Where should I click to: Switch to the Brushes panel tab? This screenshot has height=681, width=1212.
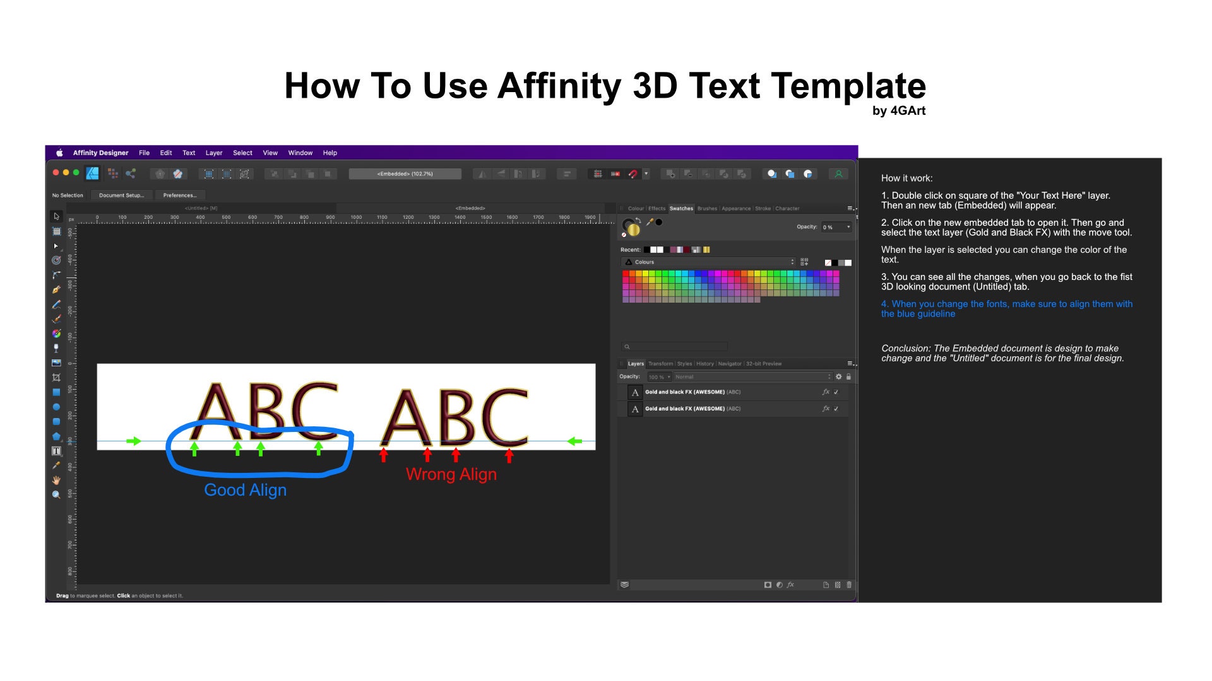click(x=706, y=208)
